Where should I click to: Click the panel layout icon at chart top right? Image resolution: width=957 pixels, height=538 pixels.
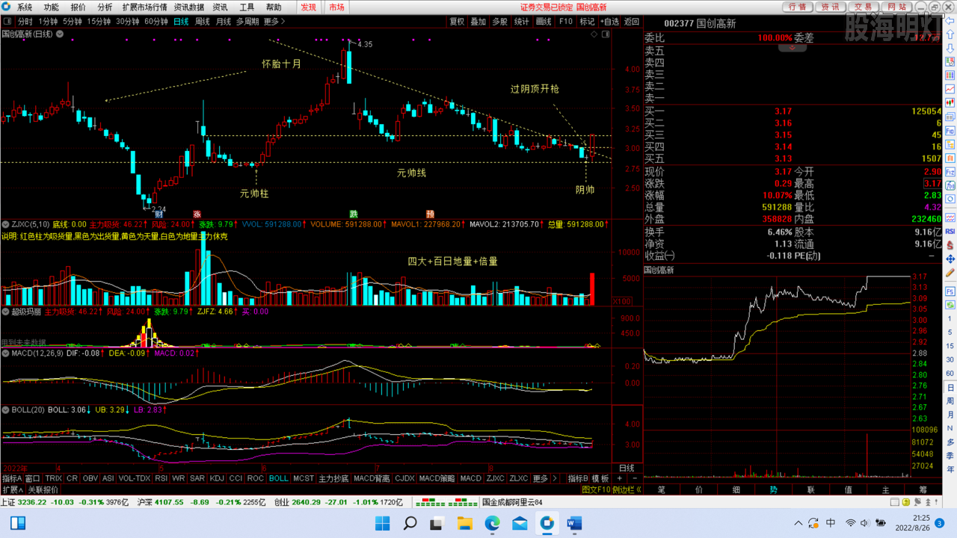coord(605,34)
